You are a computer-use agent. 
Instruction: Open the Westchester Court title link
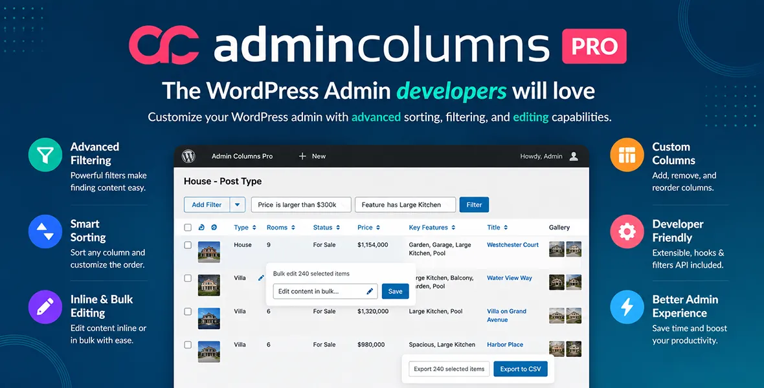click(513, 245)
